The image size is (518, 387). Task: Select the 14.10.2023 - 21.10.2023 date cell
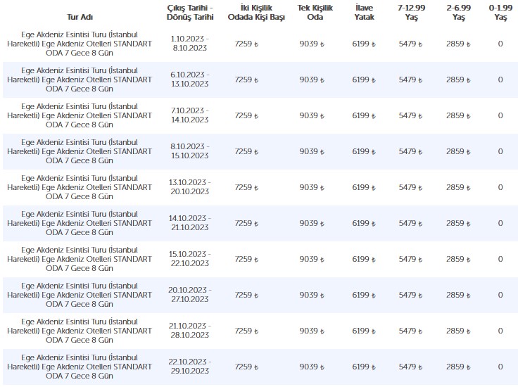click(189, 223)
